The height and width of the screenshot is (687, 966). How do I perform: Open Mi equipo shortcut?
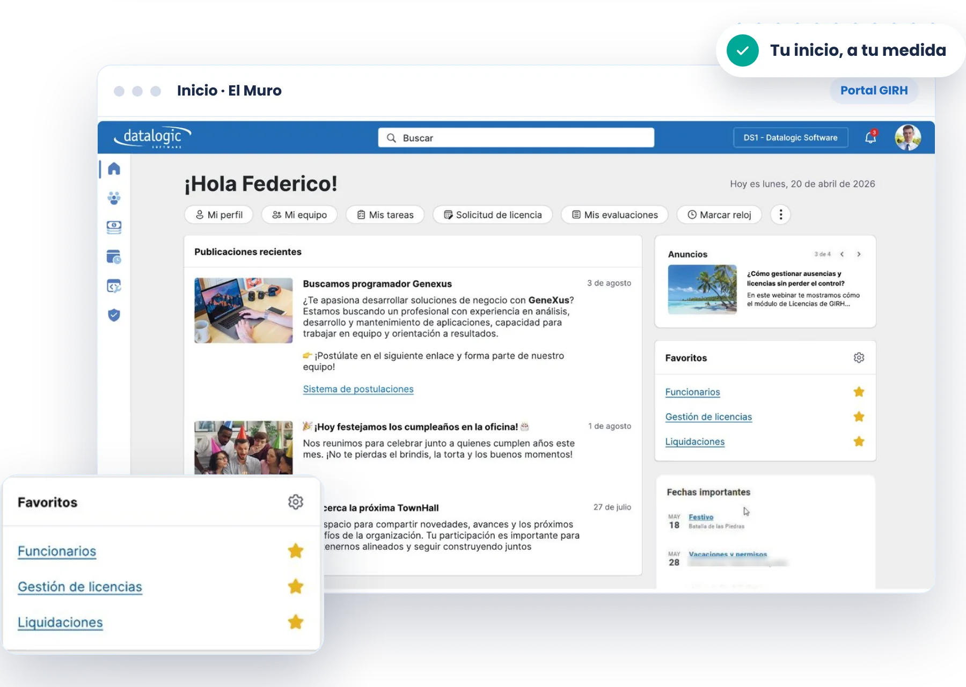pos(299,215)
